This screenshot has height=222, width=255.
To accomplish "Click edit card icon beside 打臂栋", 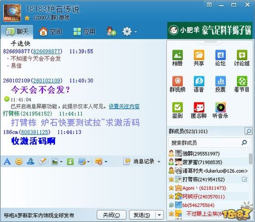I will click(245, 179).
